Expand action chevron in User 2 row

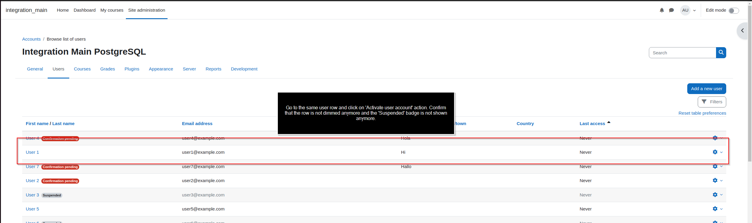click(x=721, y=181)
